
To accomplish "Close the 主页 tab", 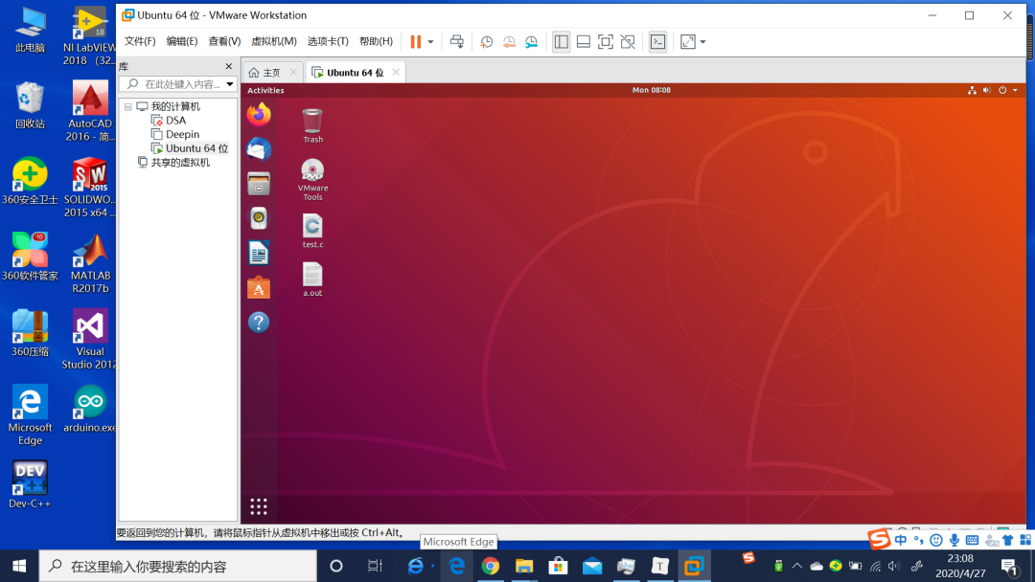I will [x=294, y=72].
